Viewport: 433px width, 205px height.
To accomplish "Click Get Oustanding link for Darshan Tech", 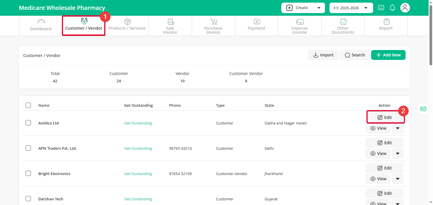I will coord(138,199).
